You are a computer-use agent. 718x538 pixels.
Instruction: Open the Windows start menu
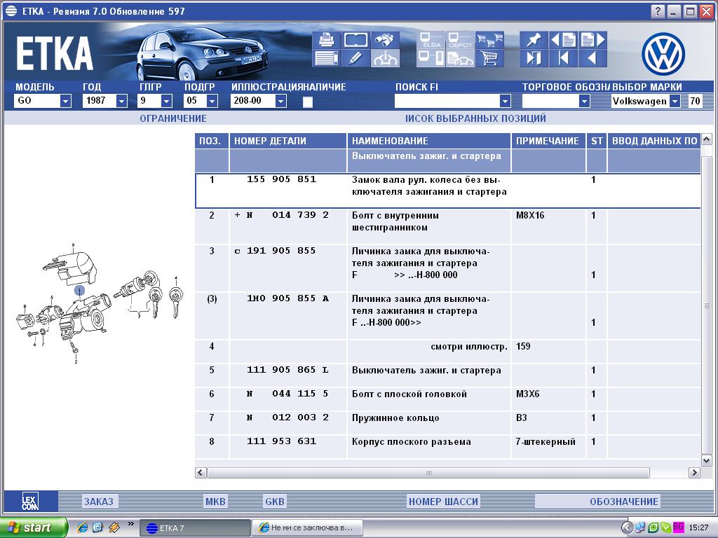pos(33,527)
